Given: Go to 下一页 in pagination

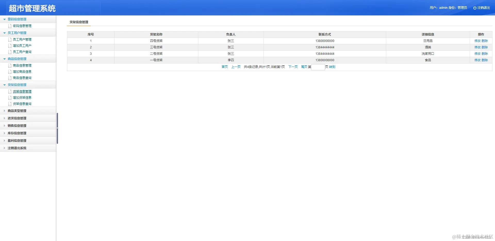Looking at the screenshot, I should click(x=293, y=67).
